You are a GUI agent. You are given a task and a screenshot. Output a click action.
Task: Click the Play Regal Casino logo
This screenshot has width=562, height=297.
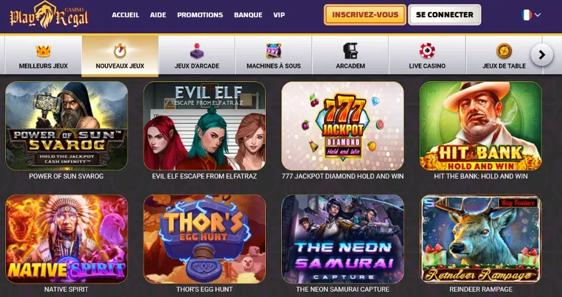(x=49, y=15)
